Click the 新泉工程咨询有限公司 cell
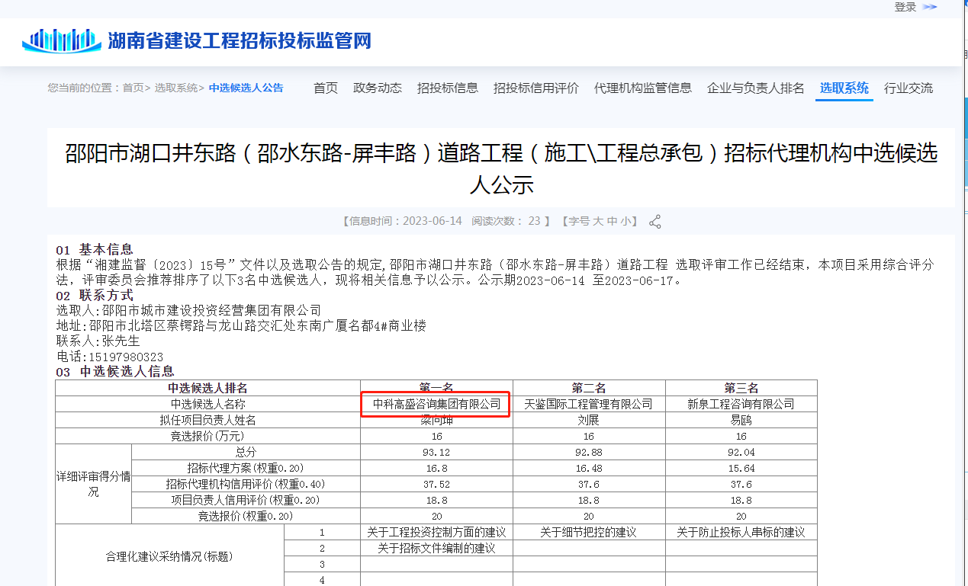Image resolution: width=968 pixels, height=586 pixels. click(x=741, y=404)
